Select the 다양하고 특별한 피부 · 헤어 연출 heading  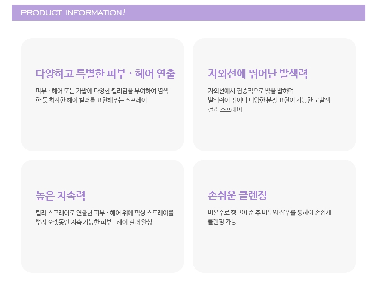click(105, 74)
